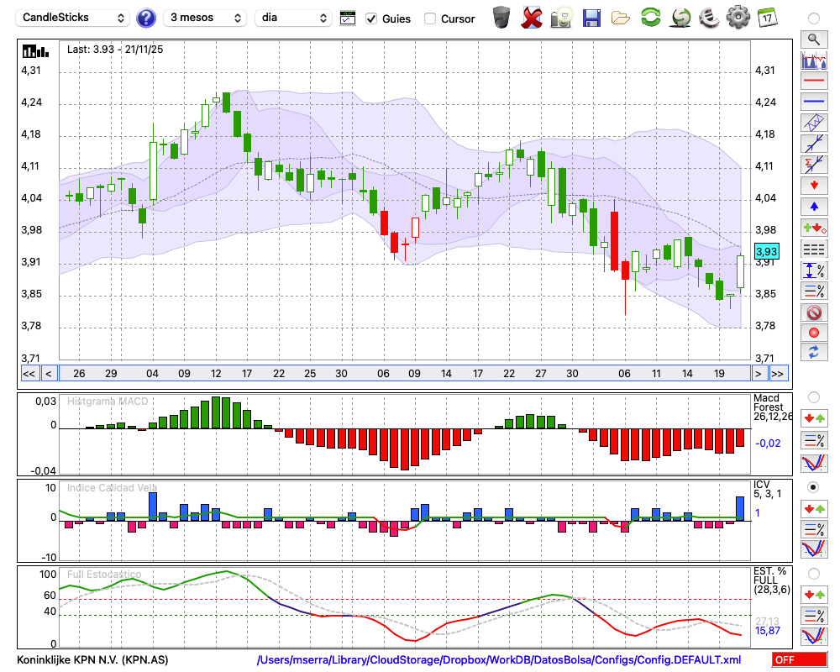Click the >> jump to end button

click(x=779, y=374)
